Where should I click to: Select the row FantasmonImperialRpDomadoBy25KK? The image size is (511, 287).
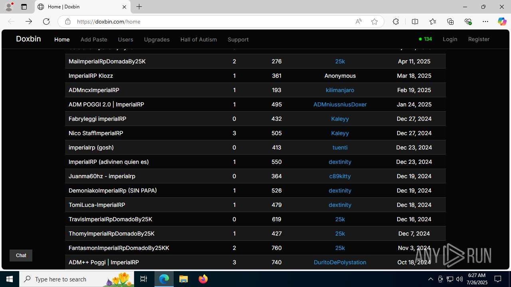255,248
